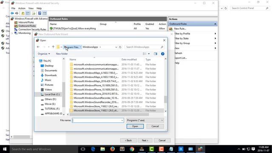The image size is (272, 153).
Task: Expand Filter by Group submenu
Action: [x=215, y=43]
